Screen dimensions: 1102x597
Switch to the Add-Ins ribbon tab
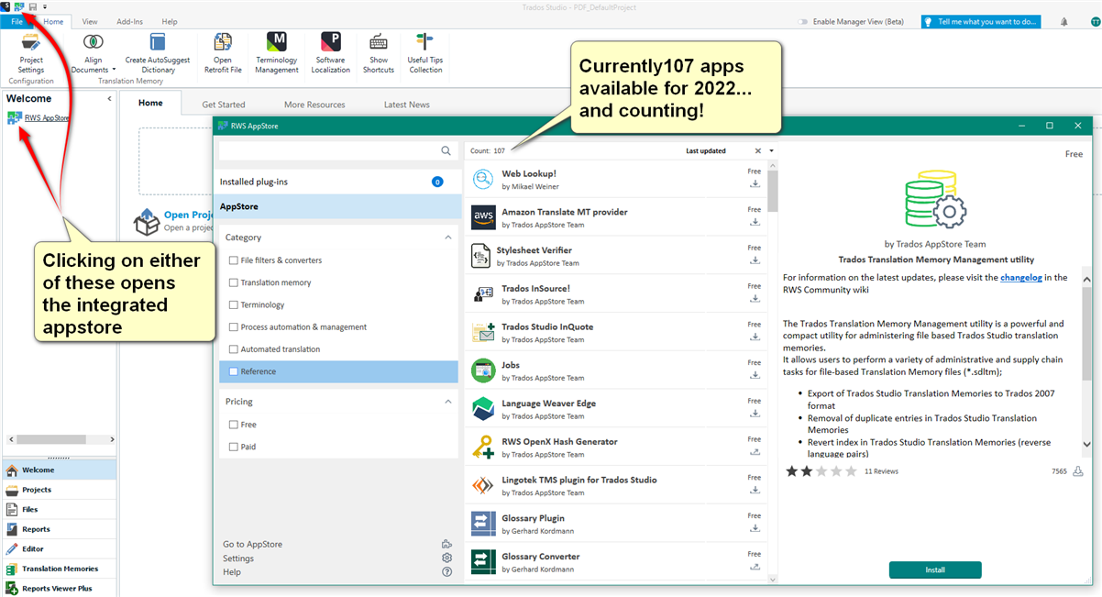coord(130,21)
